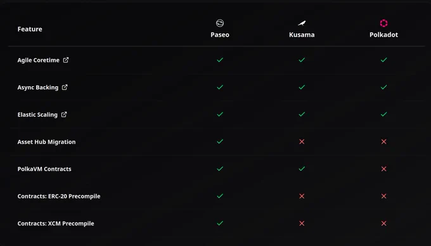Click the Elastic Scaling feature link
The width and height of the screenshot is (431, 246).
37,115
